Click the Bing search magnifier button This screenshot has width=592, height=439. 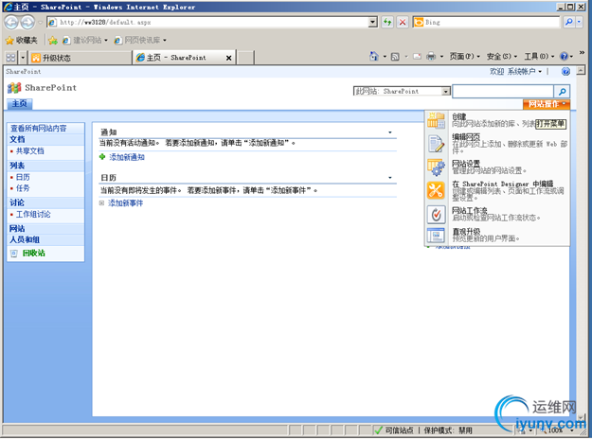[x=568, y=23]
